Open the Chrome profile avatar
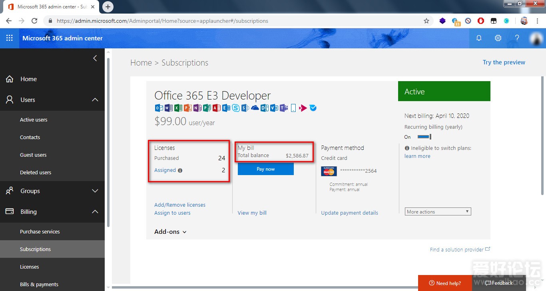Viewport: 546px width, 291px height. [524, 21]
